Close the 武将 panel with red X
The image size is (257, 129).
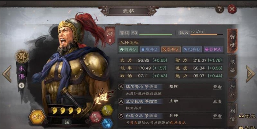pyautogui.click(x=232, y=9)
